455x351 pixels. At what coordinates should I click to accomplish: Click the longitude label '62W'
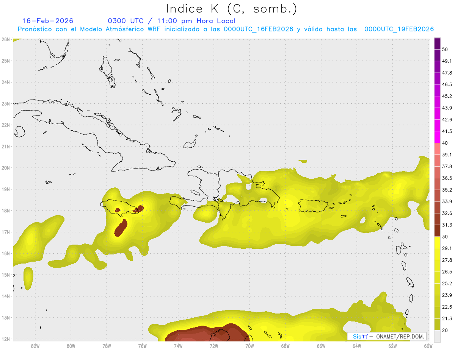click(x=393, y=346)
